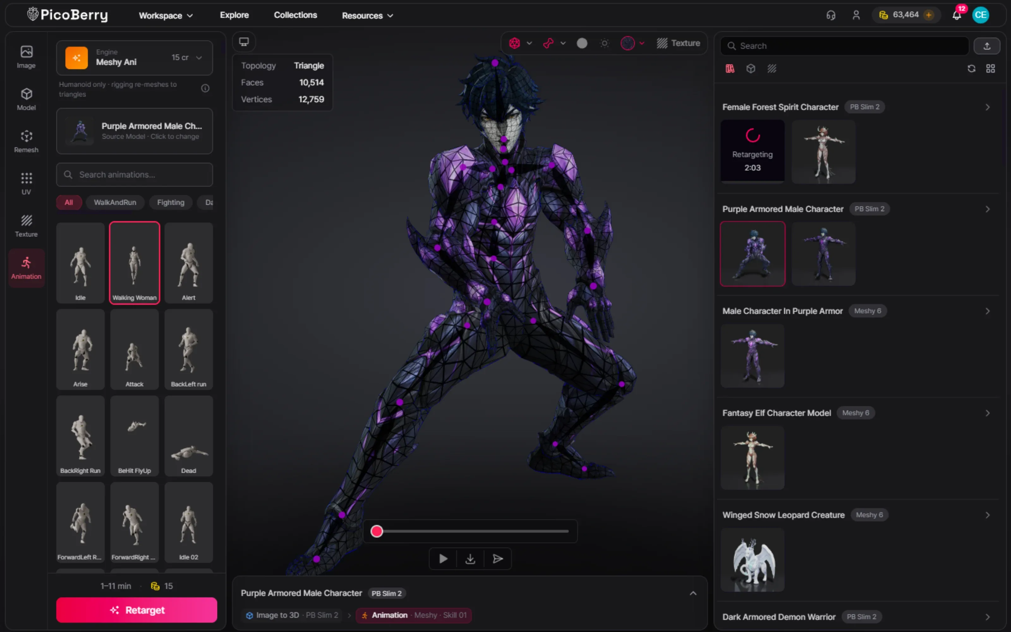The image size is (1011, 632).
Task: Click the PicoBerry logo
Action: [68, 15]
